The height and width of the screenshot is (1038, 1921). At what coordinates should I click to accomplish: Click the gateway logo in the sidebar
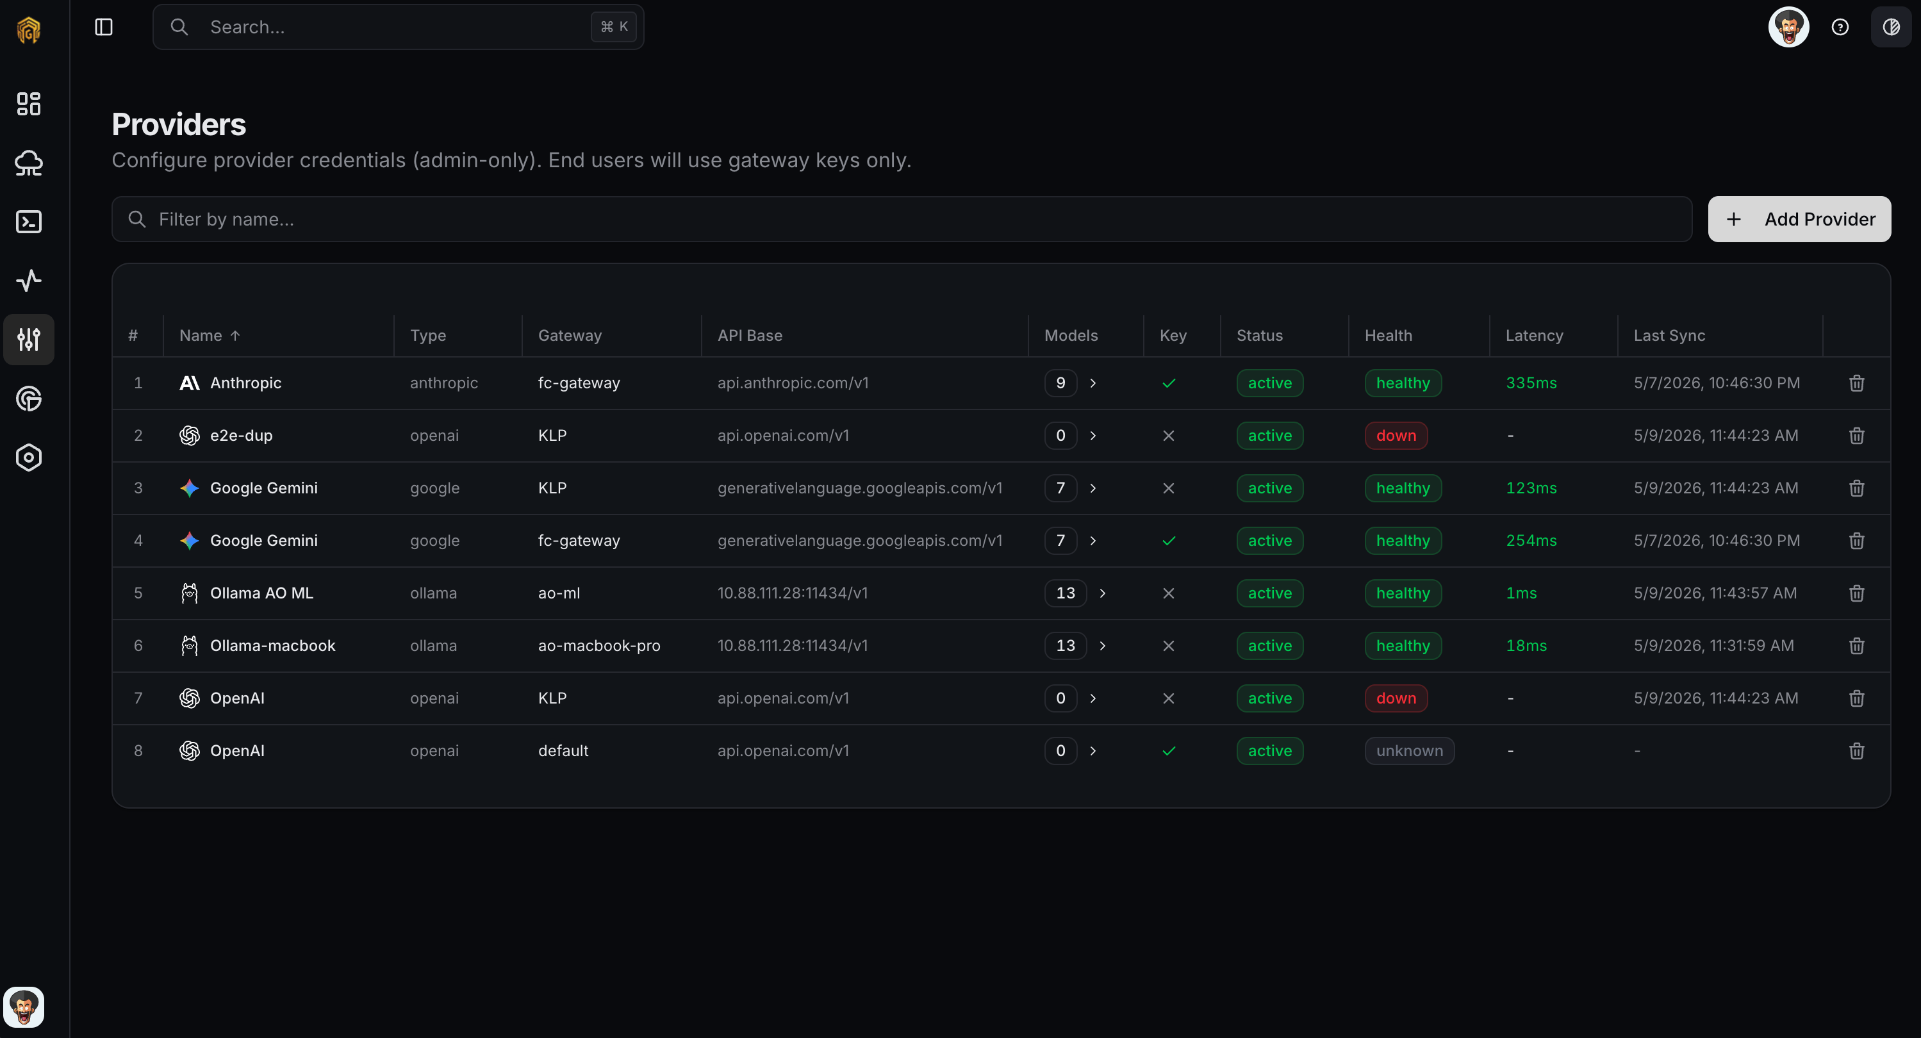click(x=28, y=30)
